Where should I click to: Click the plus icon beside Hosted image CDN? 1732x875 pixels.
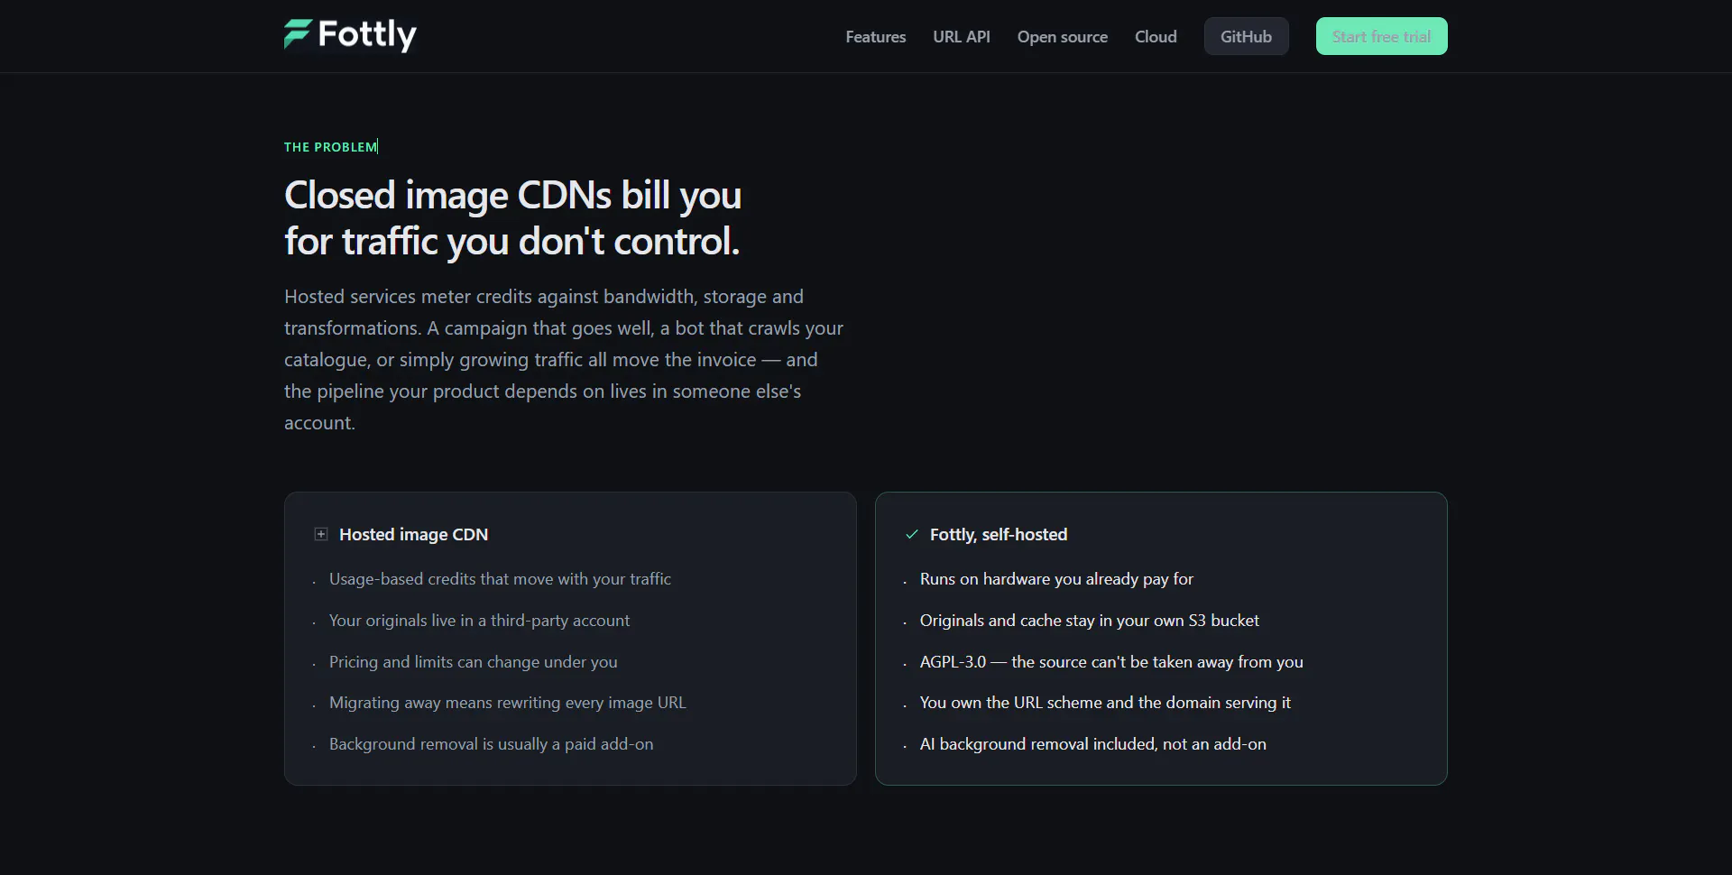[320, 535]
